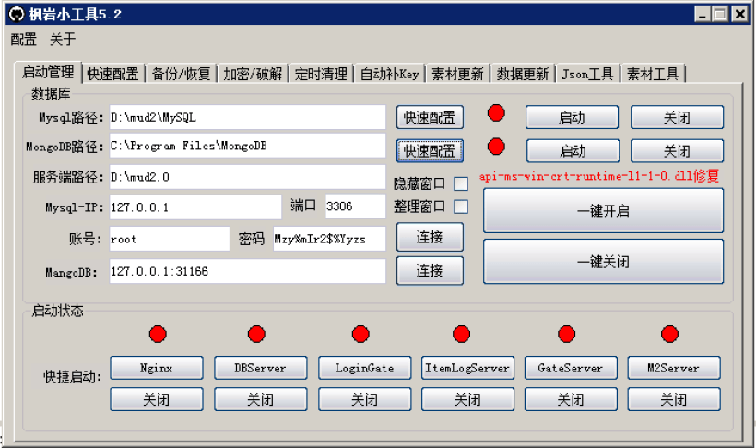Click the red status light above Nginx
This screenshot has width=756, height=448.
(158, 334)
